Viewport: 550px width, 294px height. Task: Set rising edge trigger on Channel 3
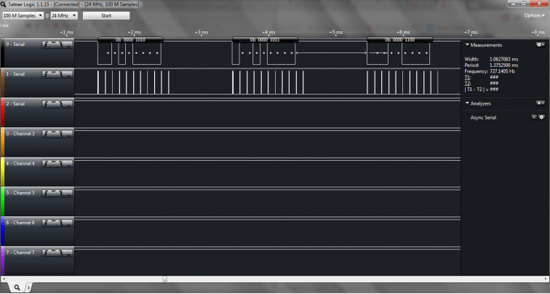(x=46, y=134)
